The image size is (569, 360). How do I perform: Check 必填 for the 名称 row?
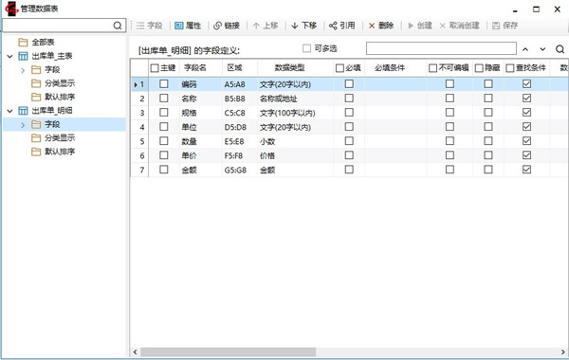pos(349,98)
